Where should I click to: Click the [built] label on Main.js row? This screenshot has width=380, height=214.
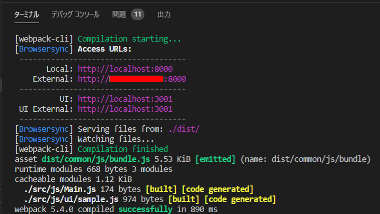click(161, 189)
